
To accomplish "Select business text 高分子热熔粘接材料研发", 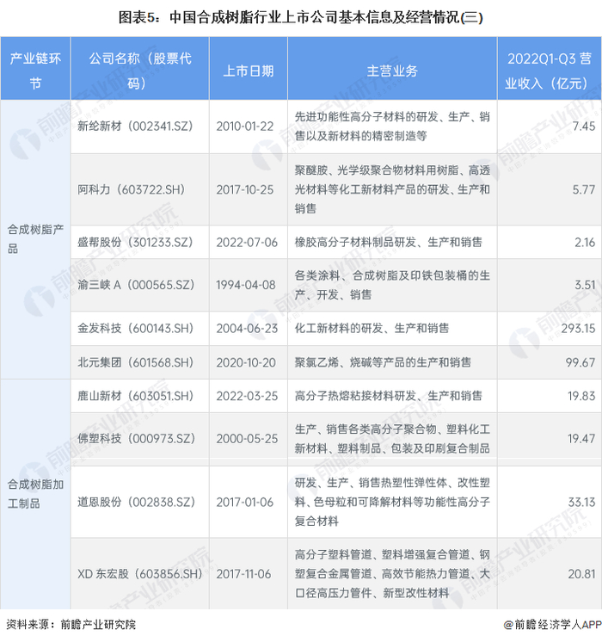I will [356, 396].
